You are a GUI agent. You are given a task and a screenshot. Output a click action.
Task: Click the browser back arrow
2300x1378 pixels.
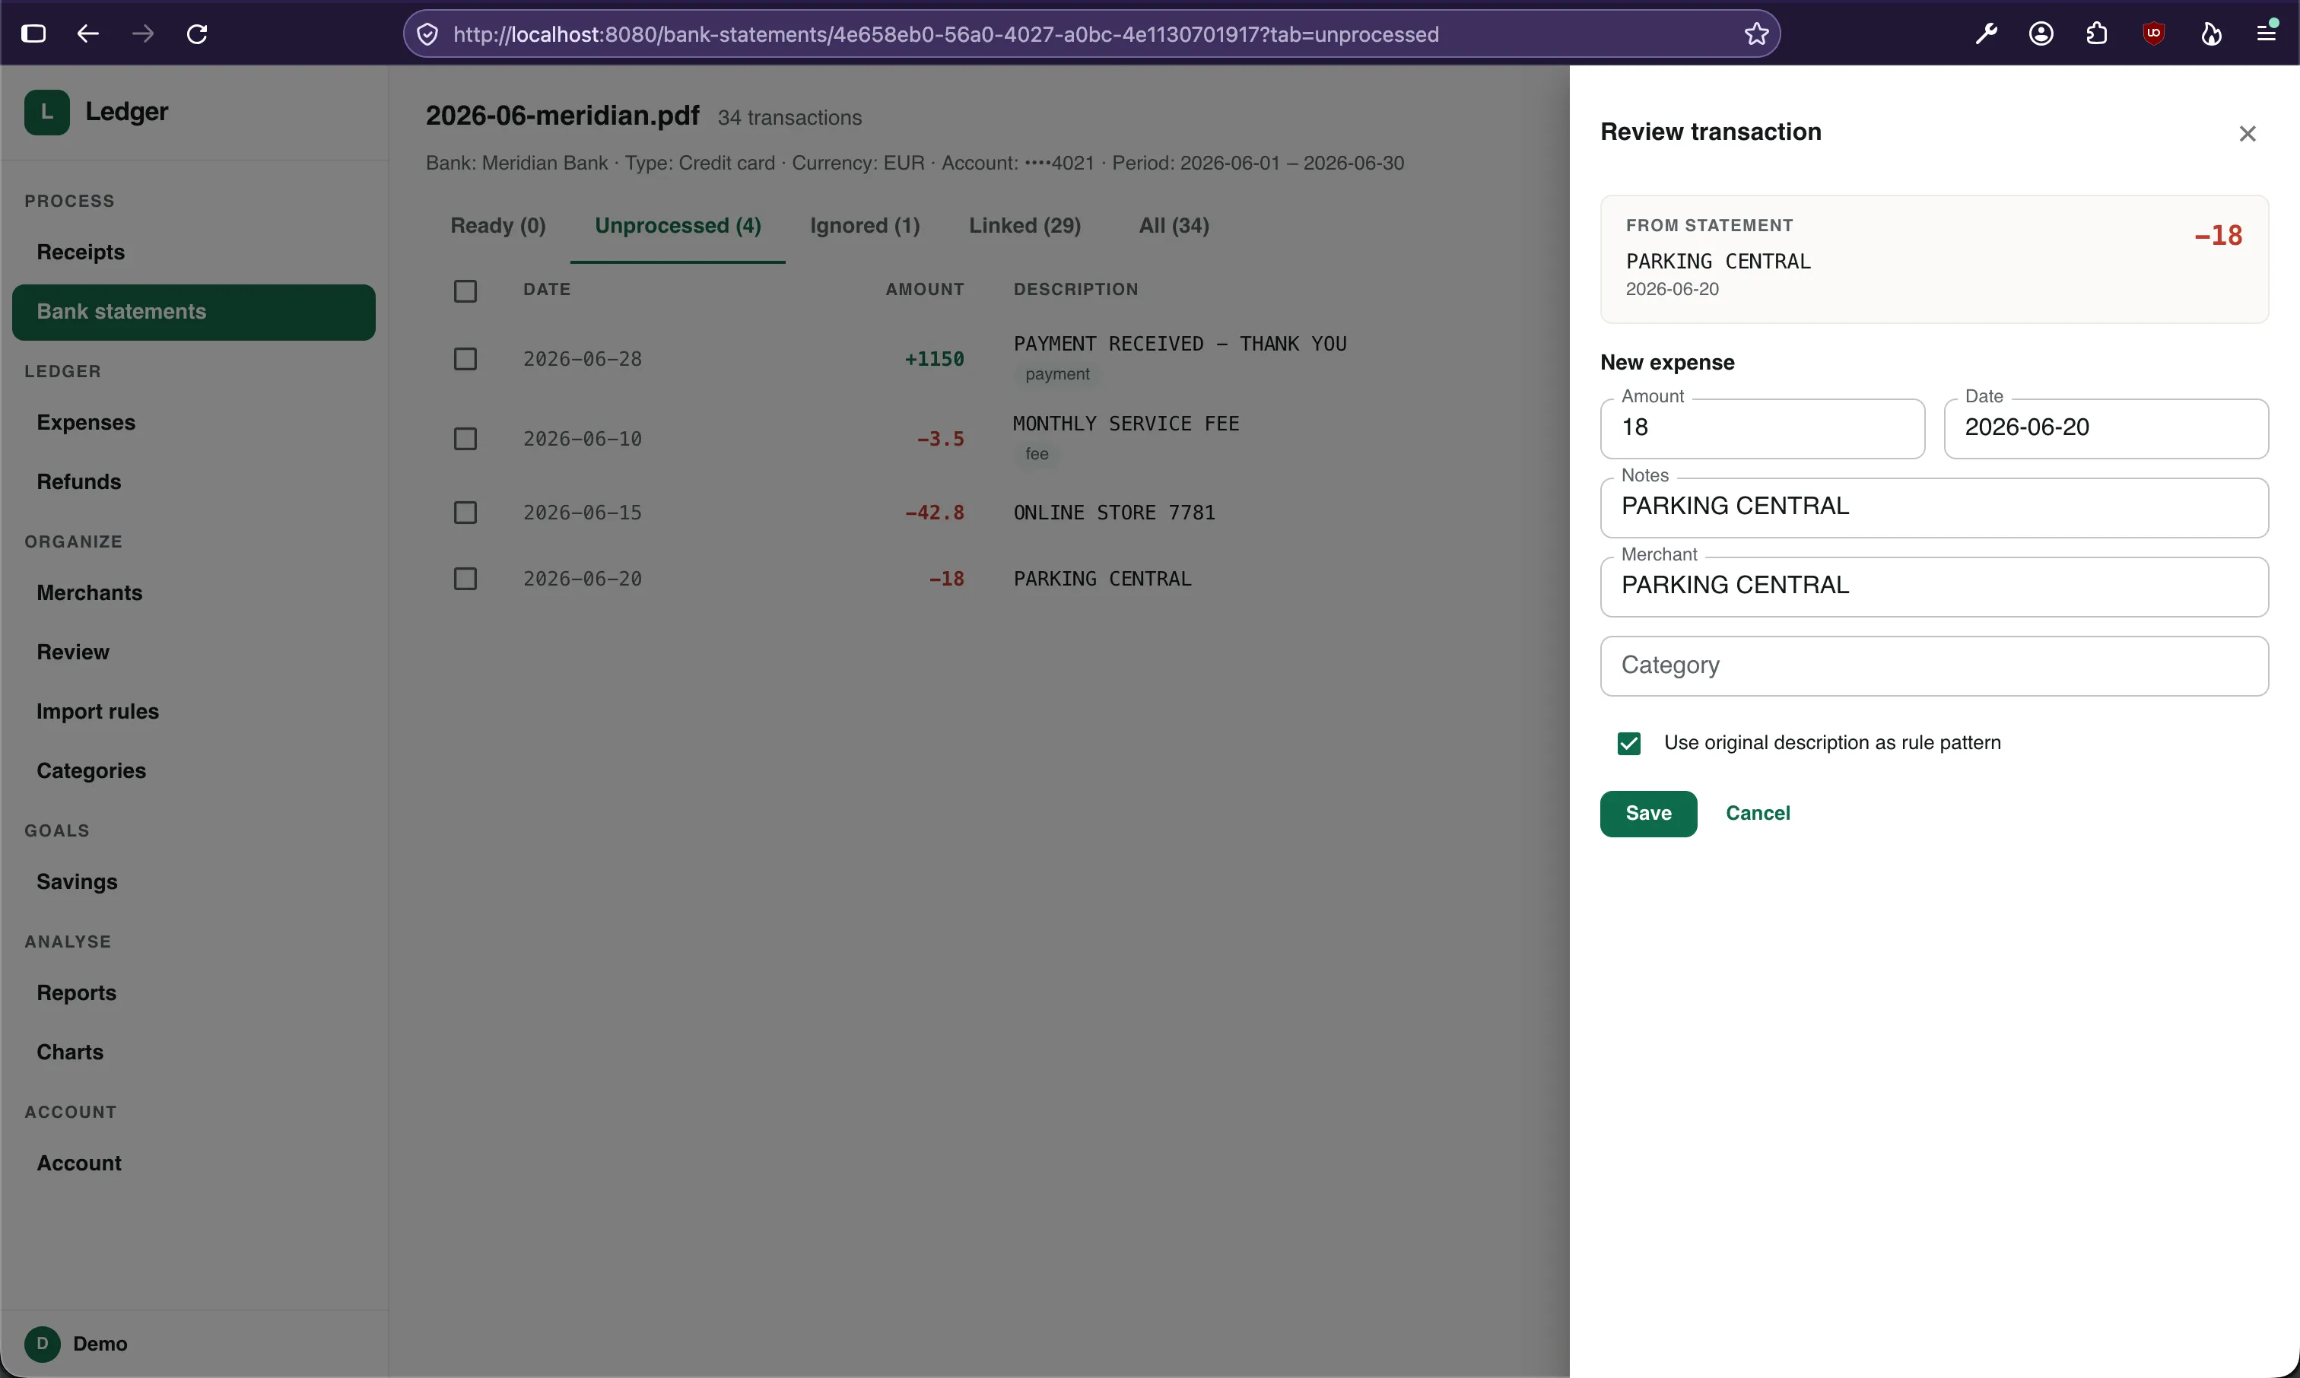[88, 34]
